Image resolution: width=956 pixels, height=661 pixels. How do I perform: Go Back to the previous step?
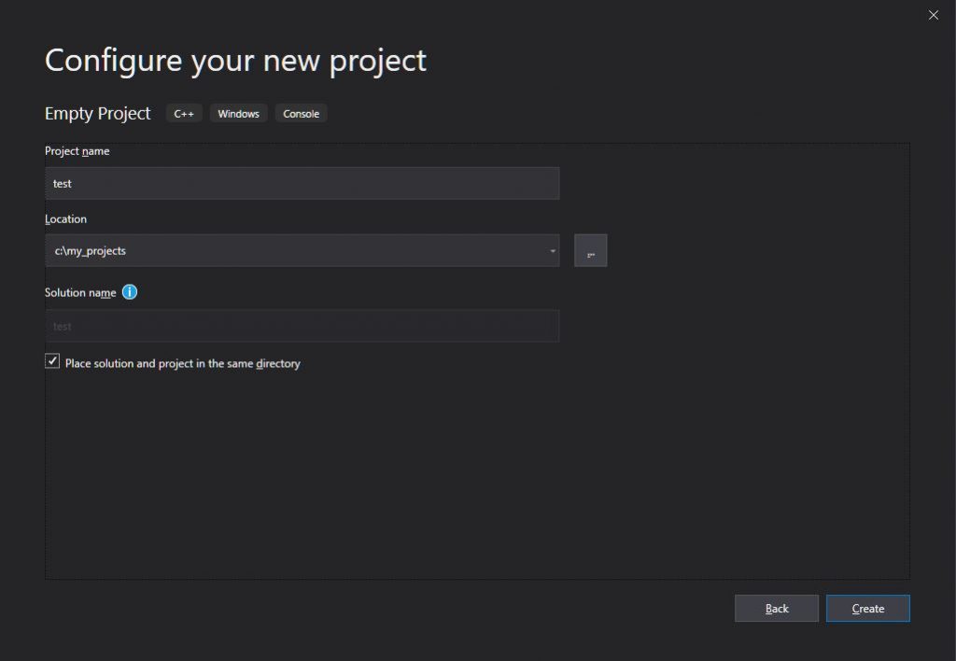coord(776,609)
